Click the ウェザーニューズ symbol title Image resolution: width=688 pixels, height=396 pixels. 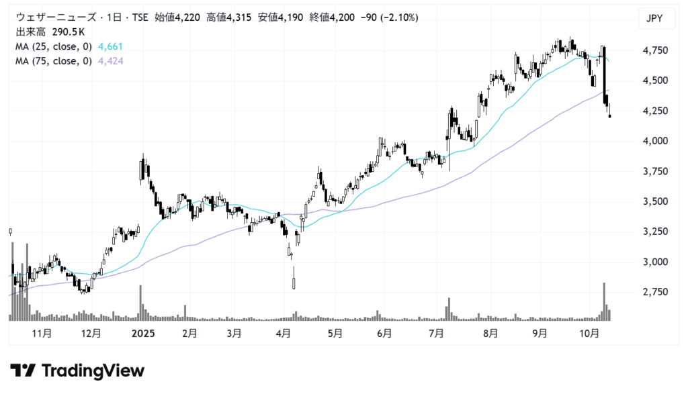[46, 17]
